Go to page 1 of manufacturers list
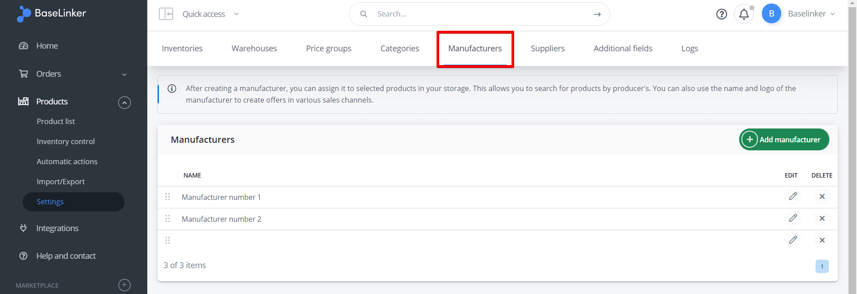Viewport: 857px width, 294px height. [x=822, y=266]
